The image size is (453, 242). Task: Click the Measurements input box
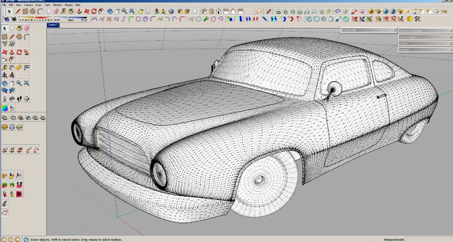pos(429,240)
